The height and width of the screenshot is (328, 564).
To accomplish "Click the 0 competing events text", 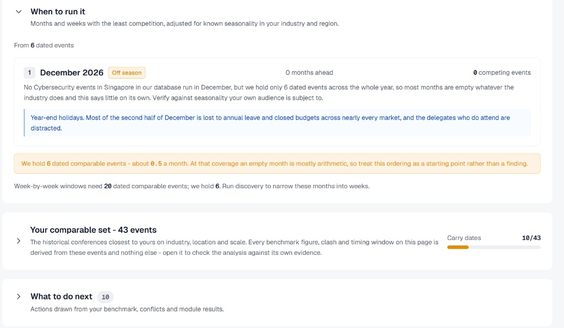I will coord(502,73).
